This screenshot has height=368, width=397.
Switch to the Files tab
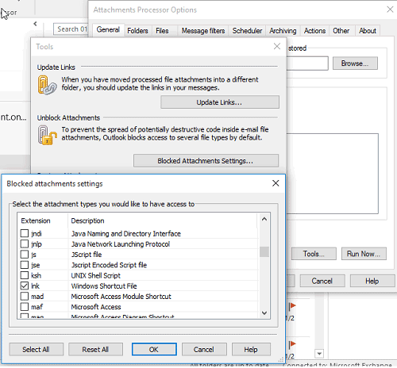coord(162,31)
